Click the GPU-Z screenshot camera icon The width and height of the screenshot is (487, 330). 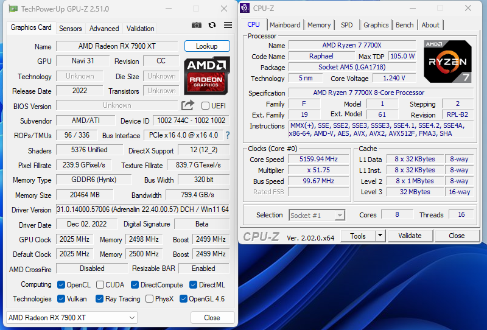pyautogui.click(x=196, y=25)
